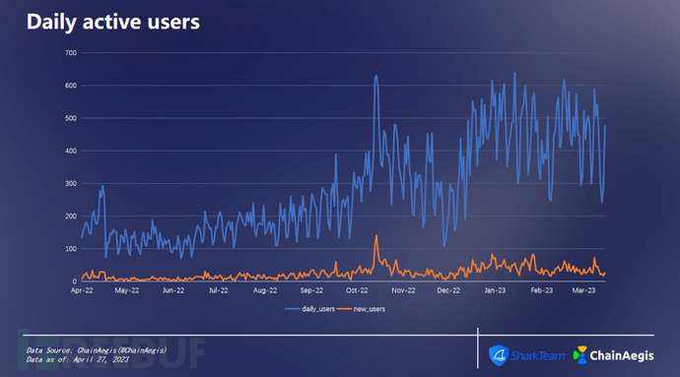The height and width of the screenshot is (377, 680).
Task: Click the ChainAegis colorful logo icon
Action: coord(579,355)
